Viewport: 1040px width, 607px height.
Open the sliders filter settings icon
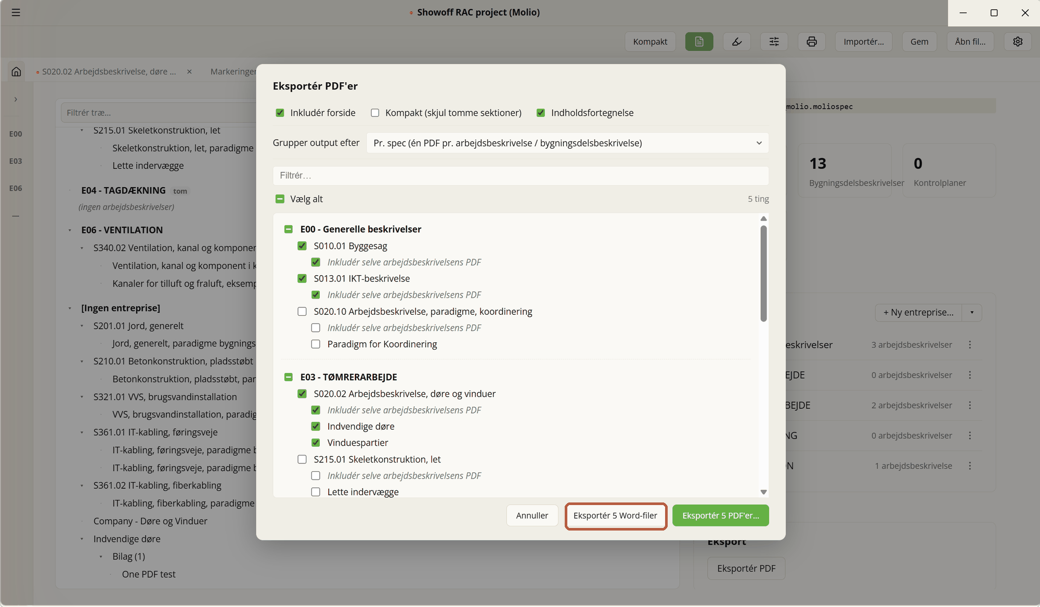point(774,42)
